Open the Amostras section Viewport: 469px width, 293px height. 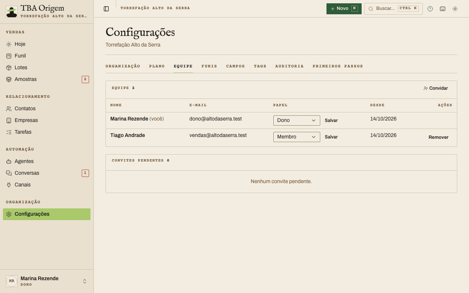click(x=47, y=79)
